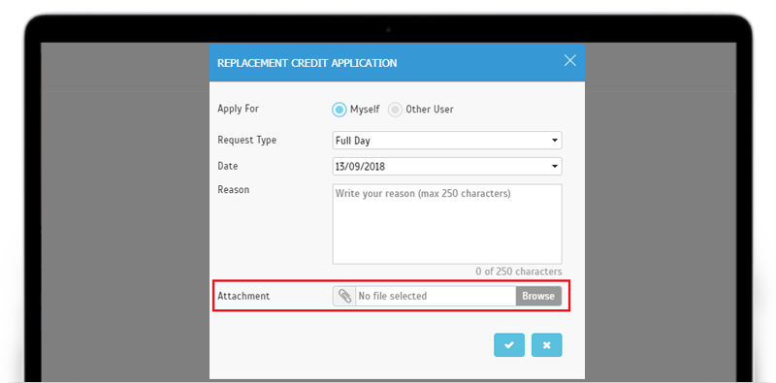Click the arrow on the Request Type combo box
Image resolution: width=776 pixels, height=383 pixels.
click(554, 141)
